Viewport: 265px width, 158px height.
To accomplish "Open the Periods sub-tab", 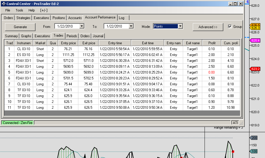I will point(72,36).
